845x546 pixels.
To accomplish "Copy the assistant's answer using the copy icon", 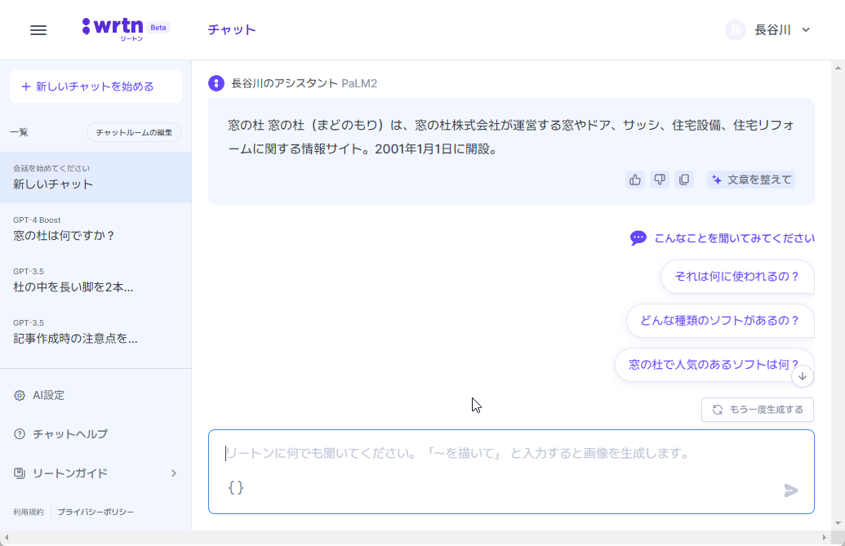I will coord(684,179).
